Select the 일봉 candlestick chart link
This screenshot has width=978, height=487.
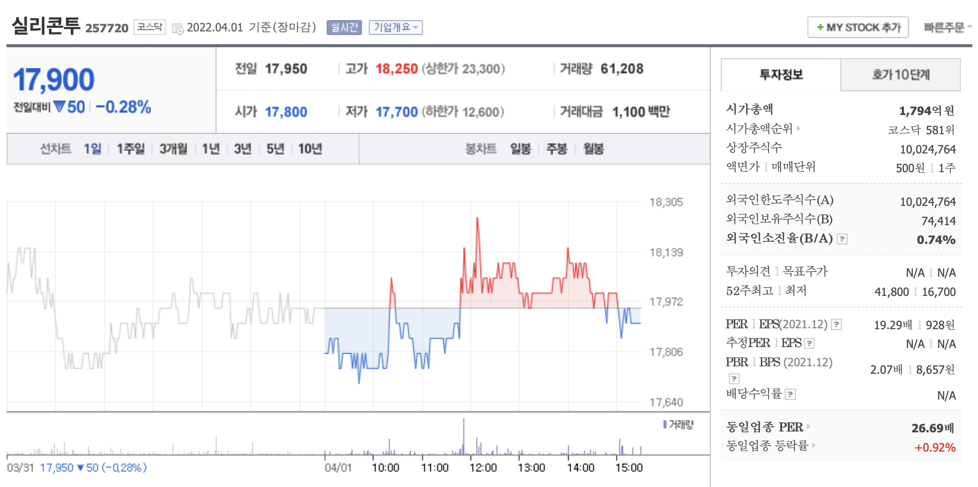pos(520,149)
